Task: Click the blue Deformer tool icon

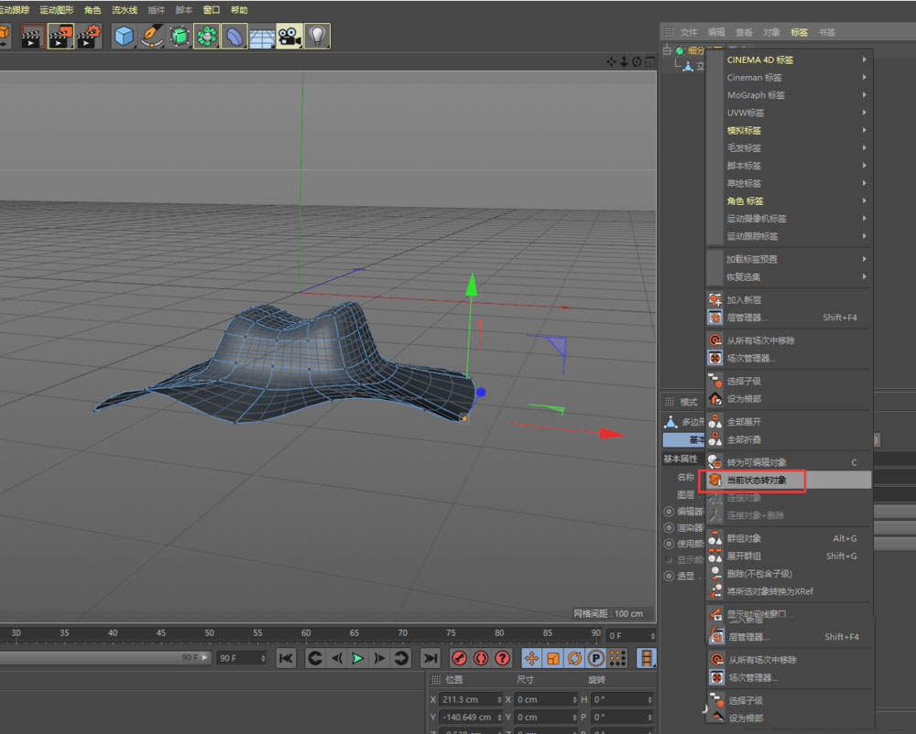Action: (234, 37)
